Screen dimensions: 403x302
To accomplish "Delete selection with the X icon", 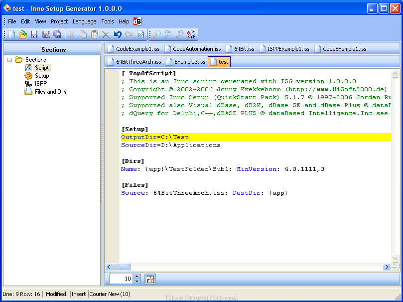I will 106,34.
